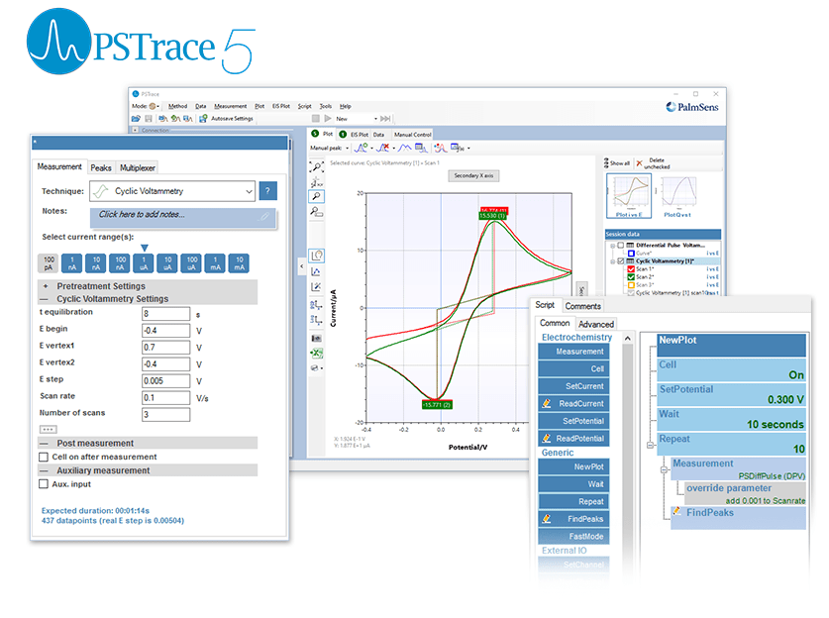Expand the Pretreatment Settings section
This screenshot has width=829, height=618.
point(45,286)
